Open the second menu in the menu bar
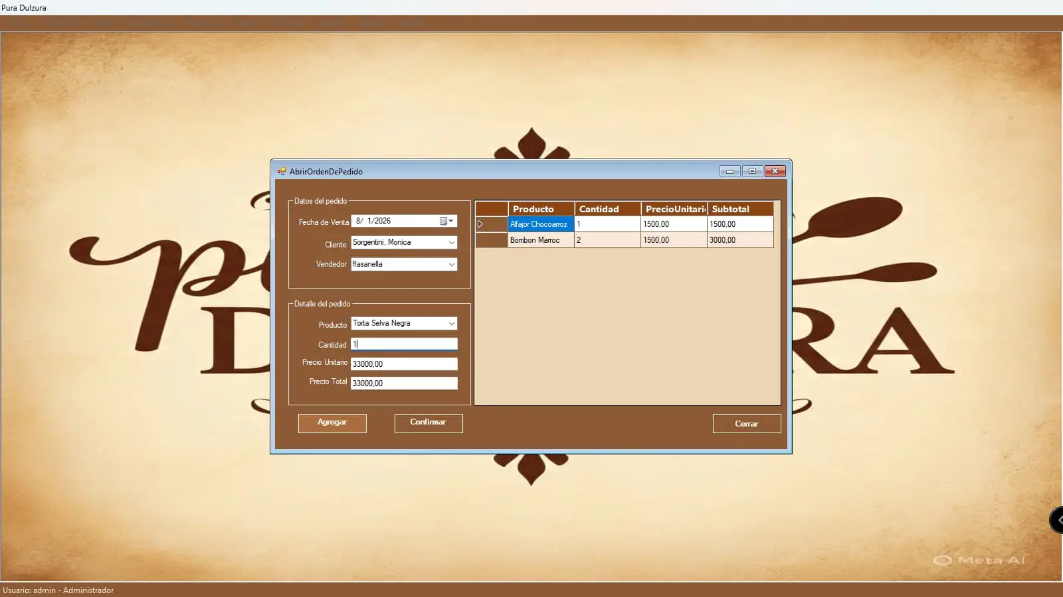This screenshot has width=1063, height=597. [x=64, y=23]
